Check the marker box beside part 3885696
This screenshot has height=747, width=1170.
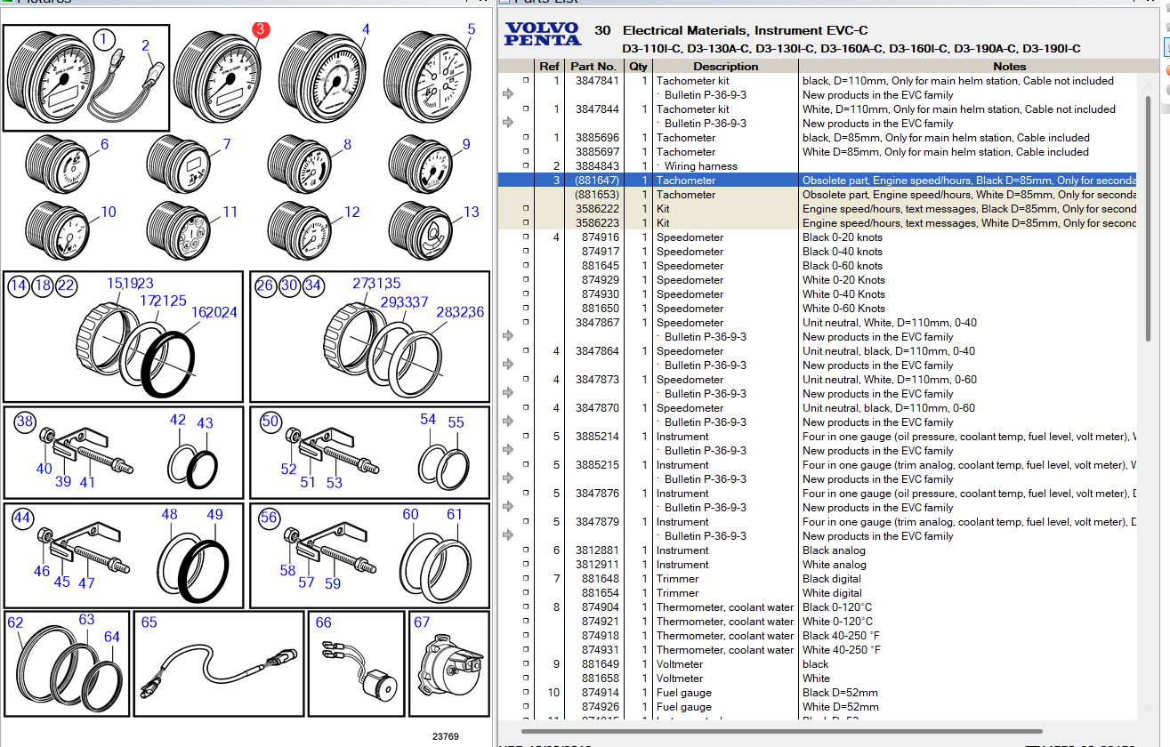pyautogui.click(x=526, y=137)
